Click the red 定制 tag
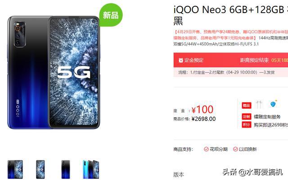This screenshot has width=288, height=181. pos(246,117)
